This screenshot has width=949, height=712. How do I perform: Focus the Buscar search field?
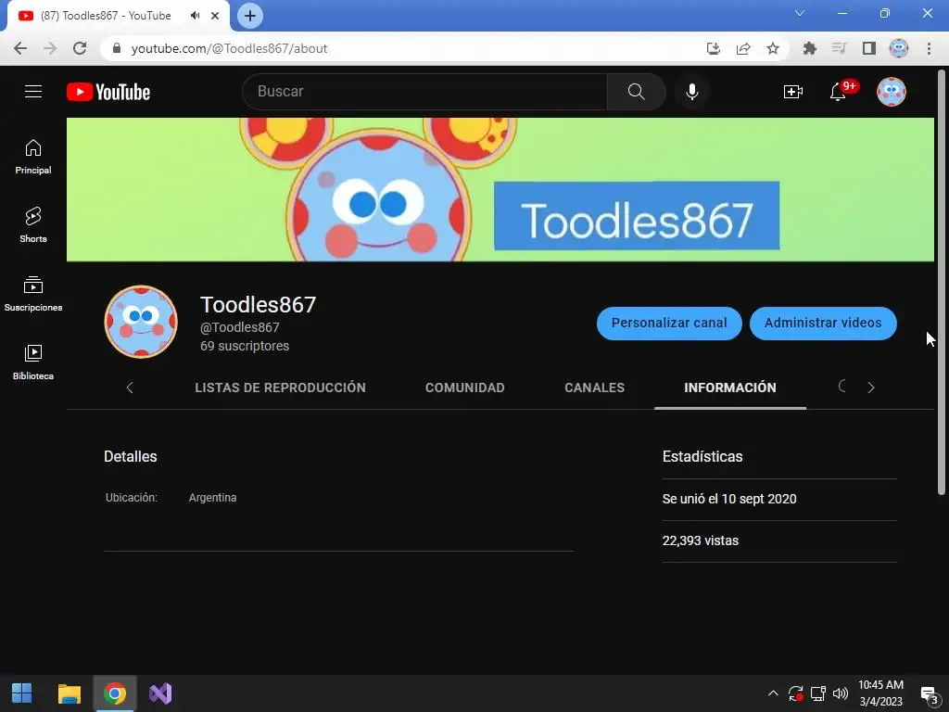click(424, 92)
